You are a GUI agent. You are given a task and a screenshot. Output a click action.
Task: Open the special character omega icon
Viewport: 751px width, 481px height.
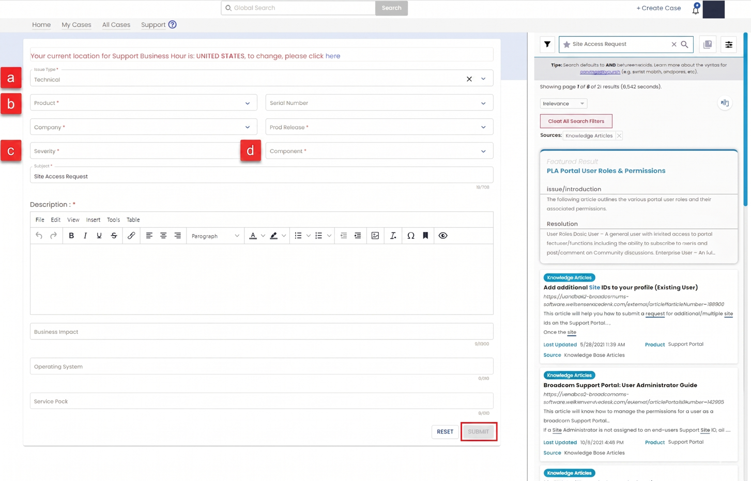tap(410, 236)
